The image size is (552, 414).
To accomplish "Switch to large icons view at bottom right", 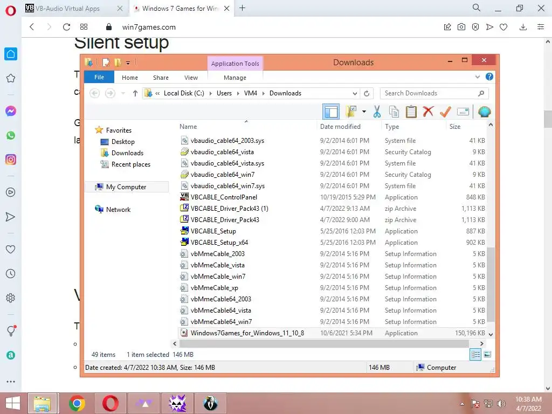I will click(x=487, y=355).
